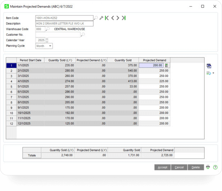Screen dimensions: 222x191
Task: Click Quantity Sold (LY) value 175.00
Action: [x=60, y=108]
